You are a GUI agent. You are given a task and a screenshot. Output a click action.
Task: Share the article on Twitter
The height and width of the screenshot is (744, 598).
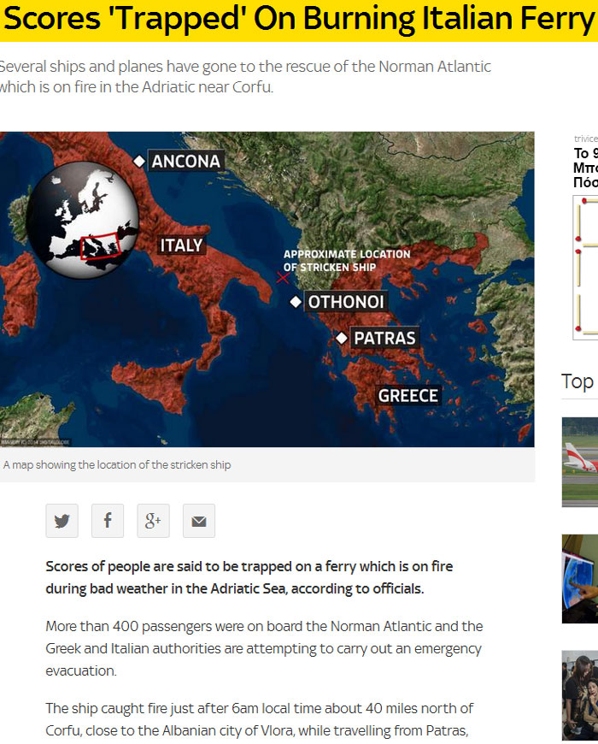62,521
